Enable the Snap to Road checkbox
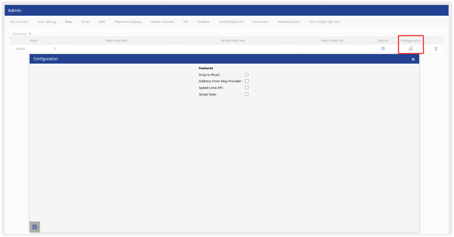Screen dimensions: 454x237 click(247, 74)
